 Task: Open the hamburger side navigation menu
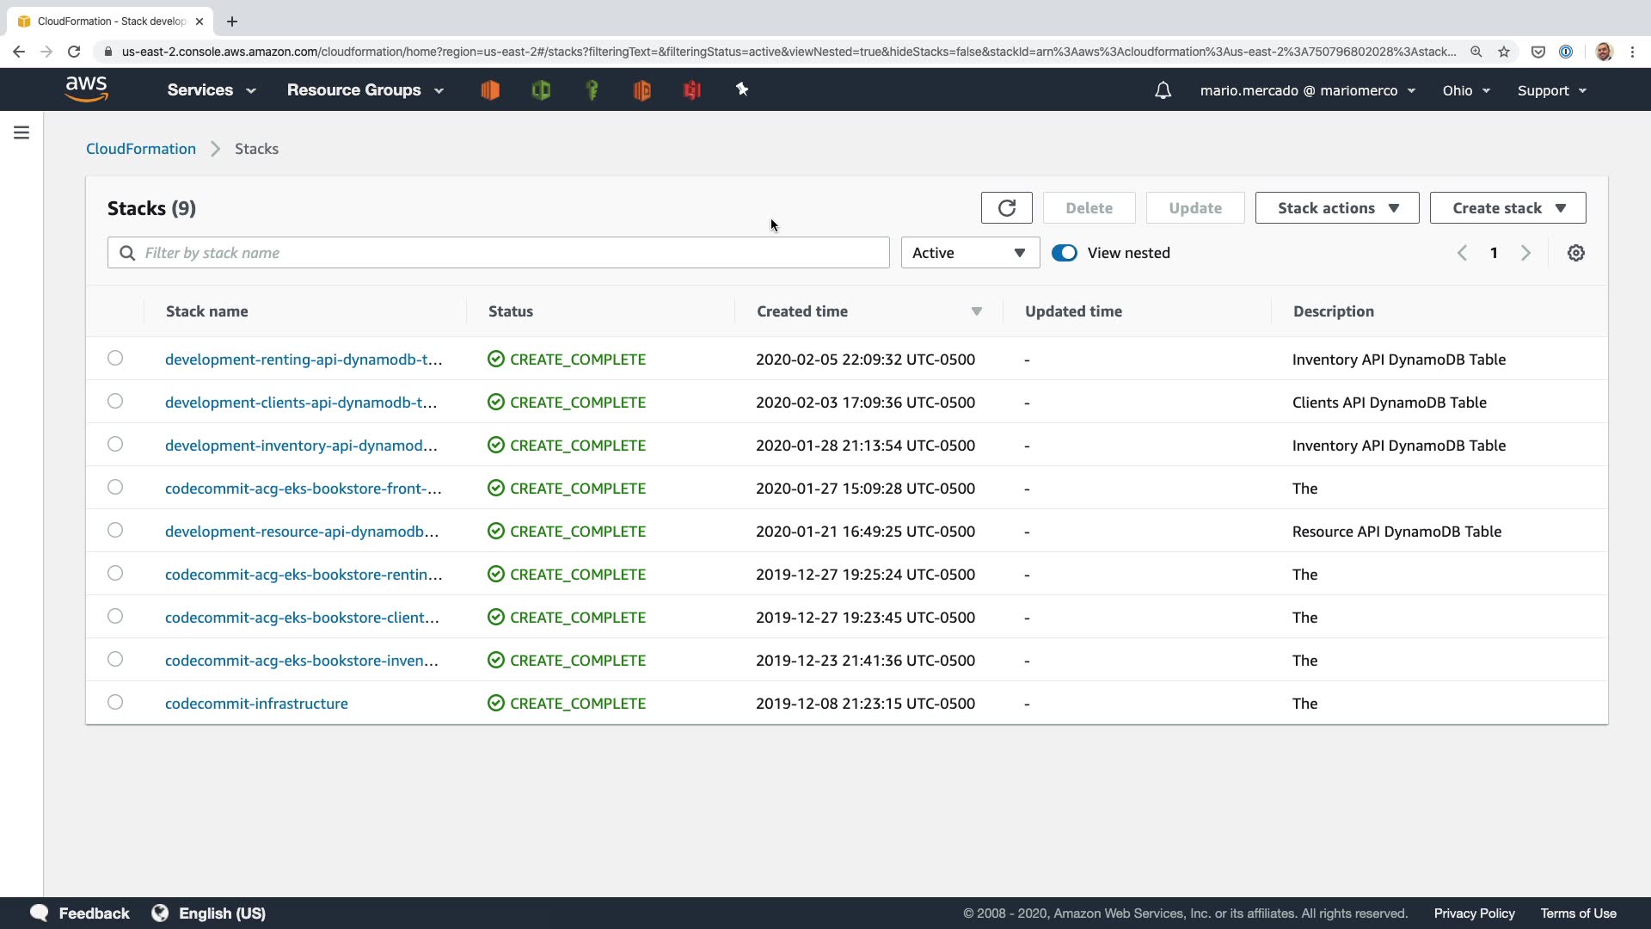(21, 132)
